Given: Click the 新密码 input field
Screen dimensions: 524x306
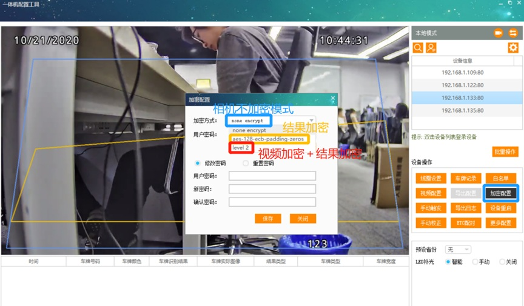Looking at the screenshot, I should pos(272,189).
